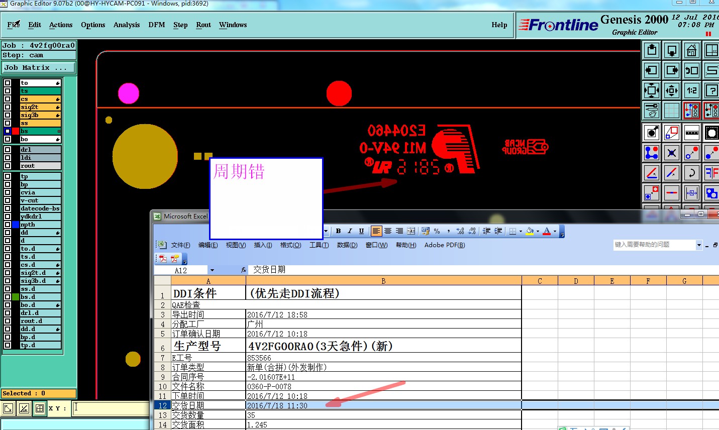Screen dimensions: 719x430
Task: Click the green color swatch of bs.d layer
Action: click(x=16, y=297)
